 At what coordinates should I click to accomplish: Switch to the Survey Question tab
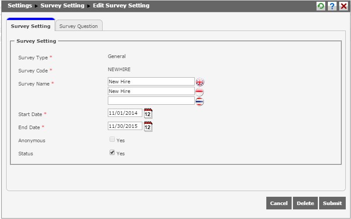pyautogui.click(x=79, y=26)
